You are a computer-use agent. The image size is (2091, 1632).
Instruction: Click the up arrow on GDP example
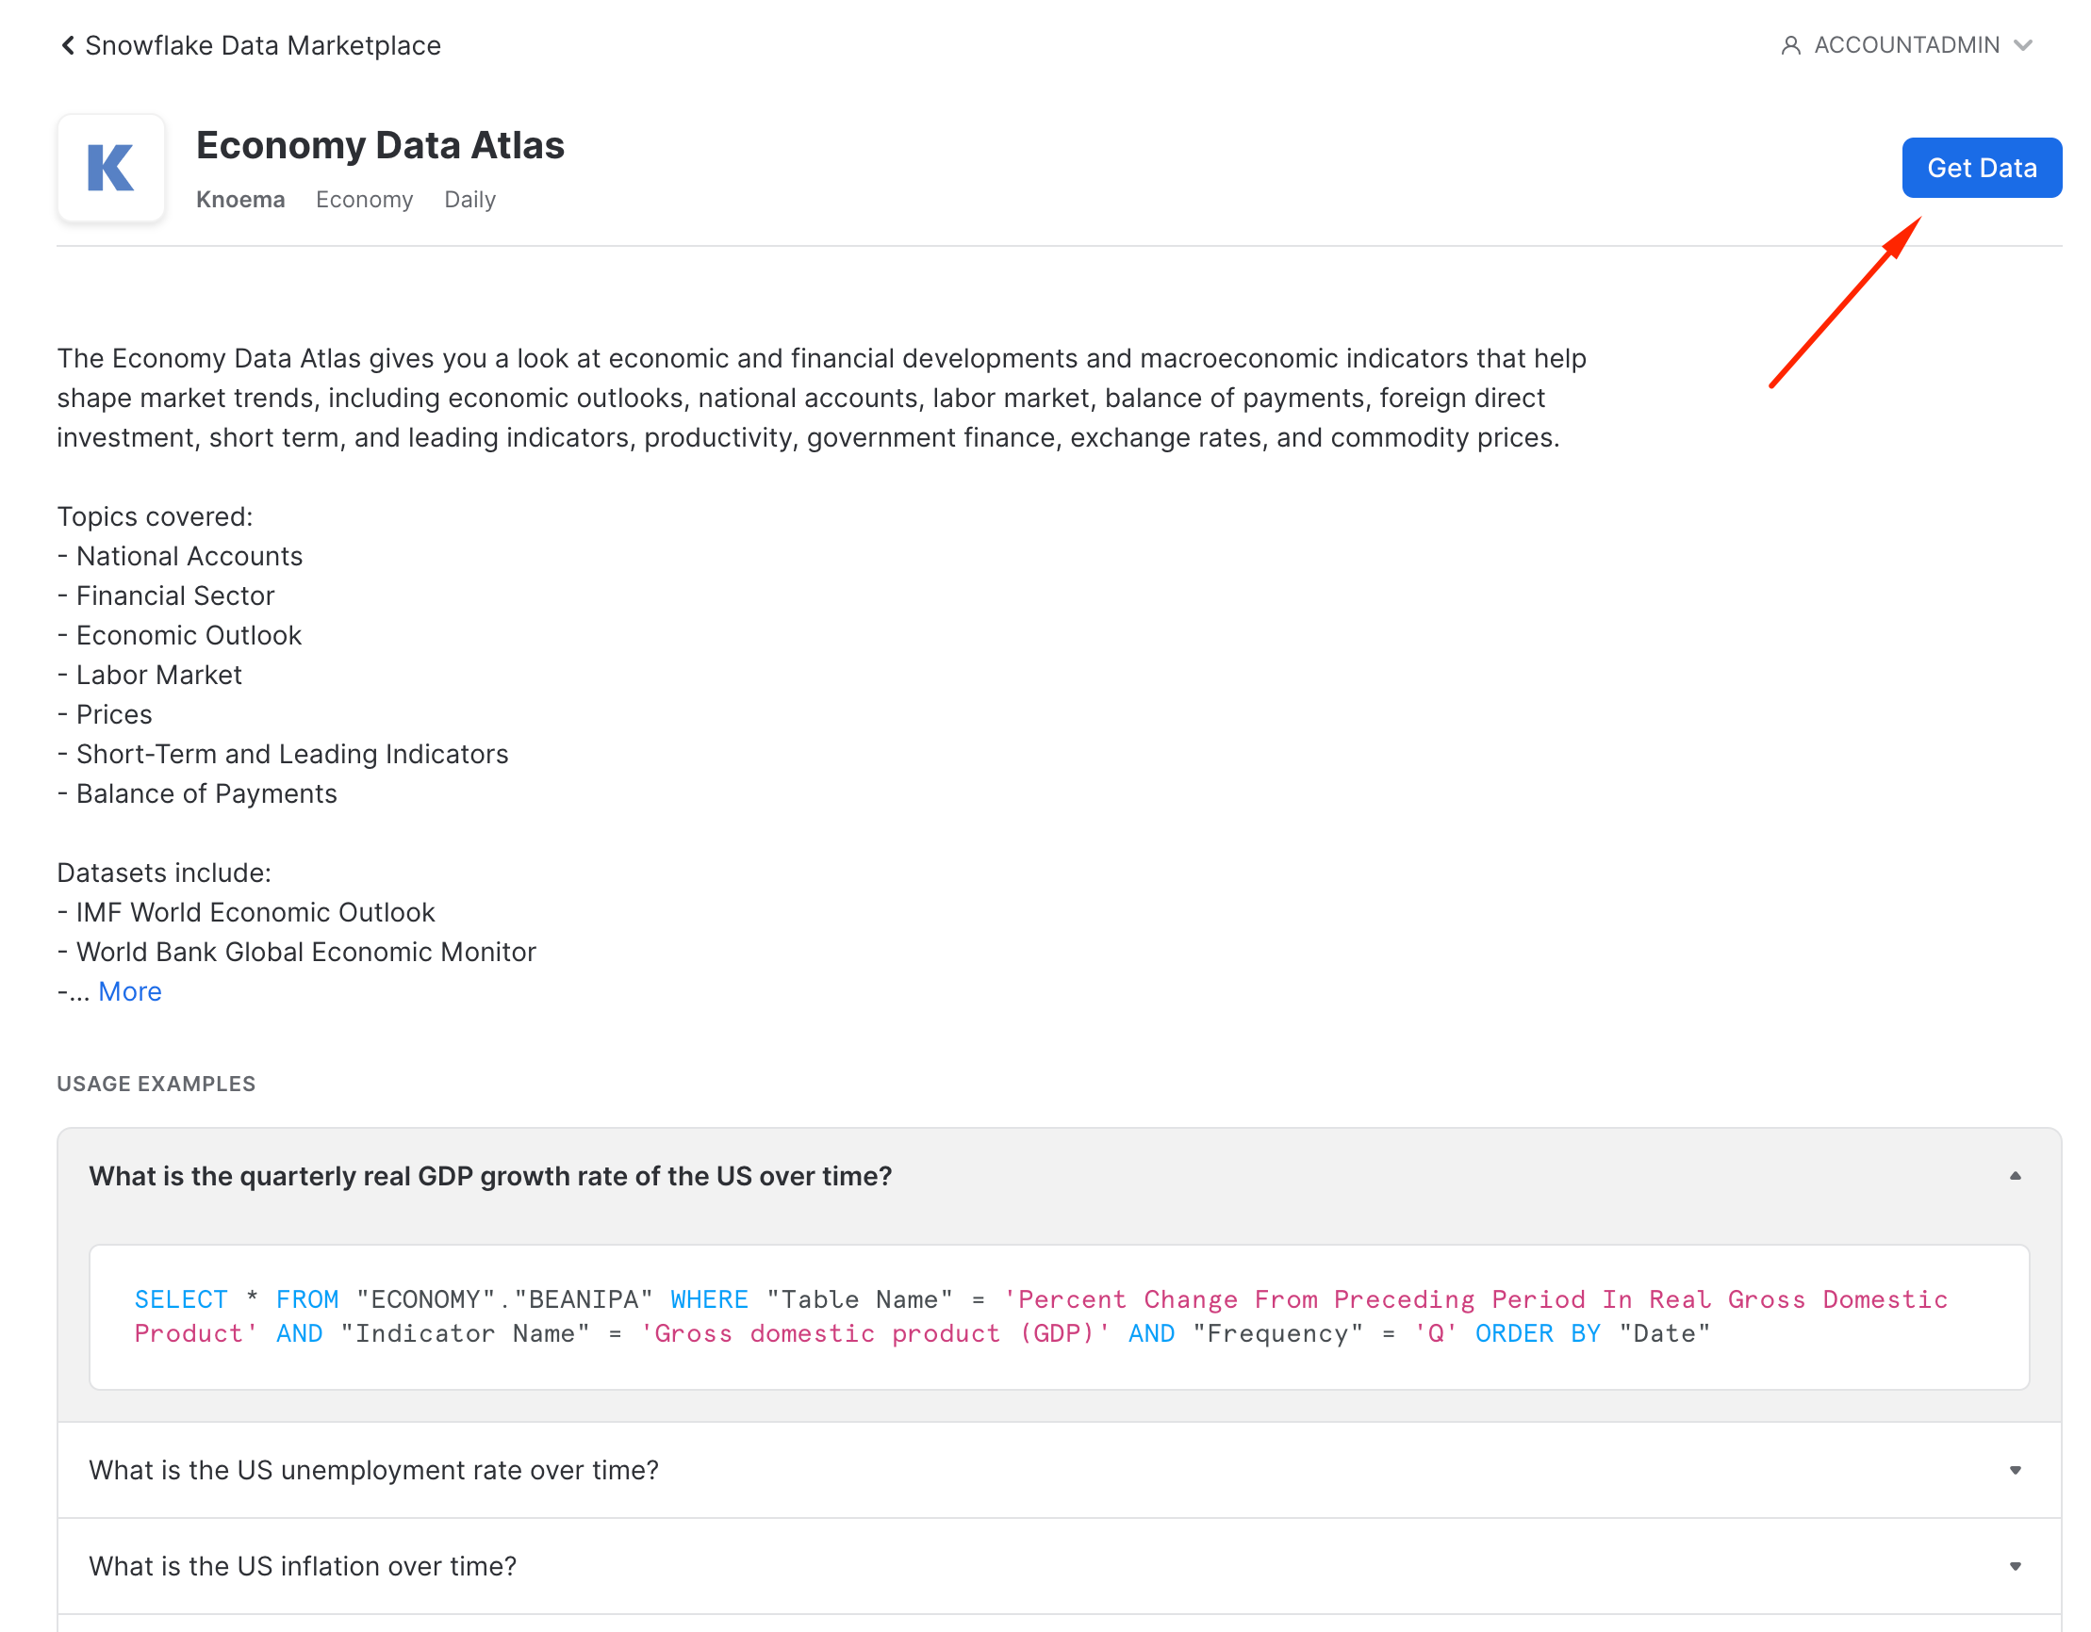[2015, 1176]
